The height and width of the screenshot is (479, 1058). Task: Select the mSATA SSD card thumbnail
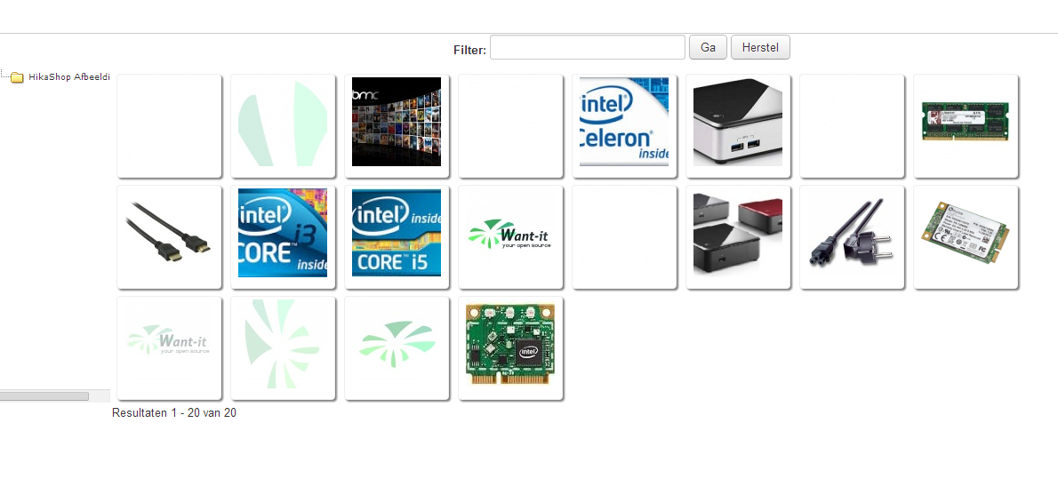[x=966, y=236]
